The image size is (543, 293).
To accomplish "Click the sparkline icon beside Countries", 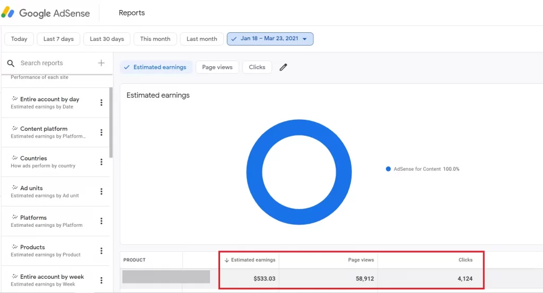I will pyautogui.click(x=14, y=158).
